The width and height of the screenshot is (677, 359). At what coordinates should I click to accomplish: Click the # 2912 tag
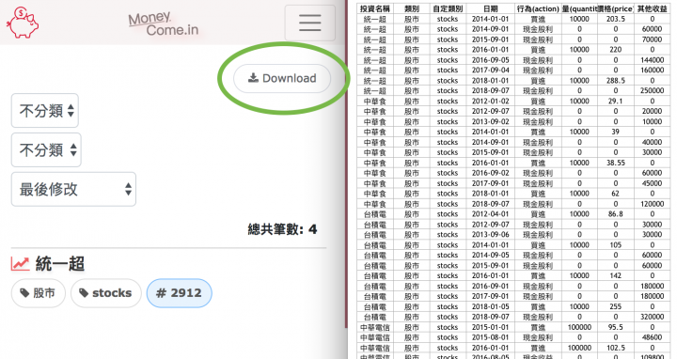click(180, 293)
